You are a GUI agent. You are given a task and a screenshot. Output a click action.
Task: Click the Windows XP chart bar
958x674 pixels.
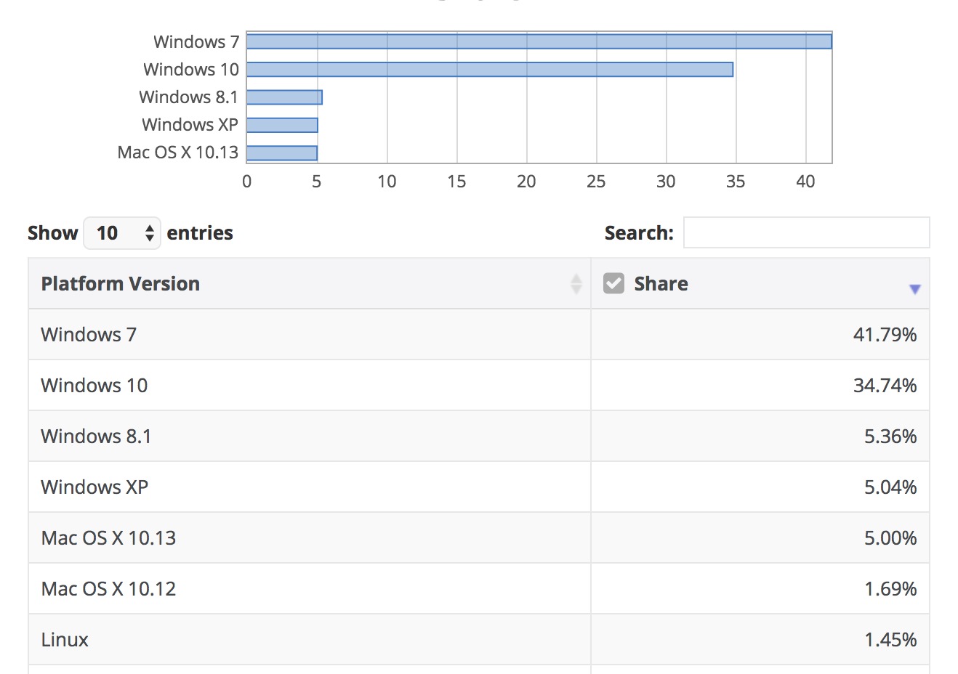pos(282,125)
